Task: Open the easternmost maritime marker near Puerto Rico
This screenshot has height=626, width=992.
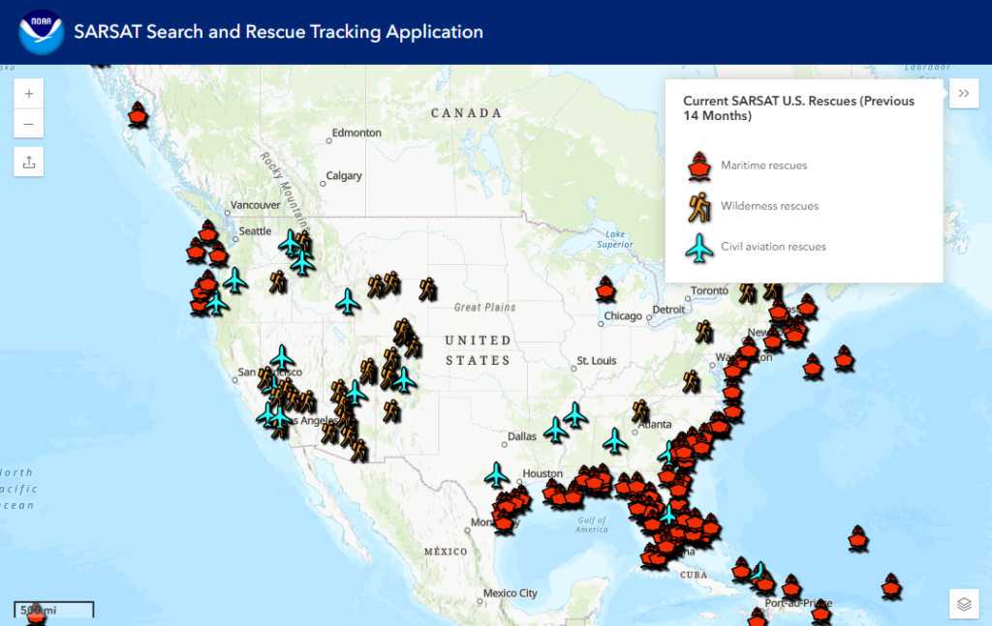Action: [x=891, y=586]
